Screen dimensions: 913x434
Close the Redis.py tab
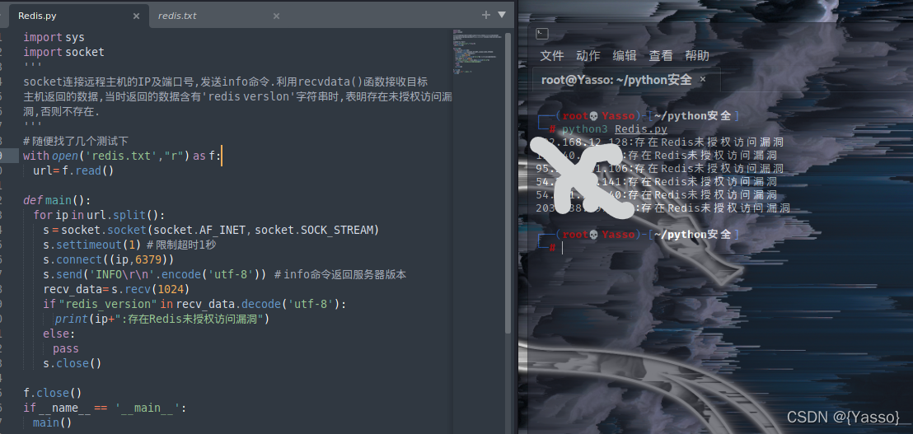pos(136,16)
